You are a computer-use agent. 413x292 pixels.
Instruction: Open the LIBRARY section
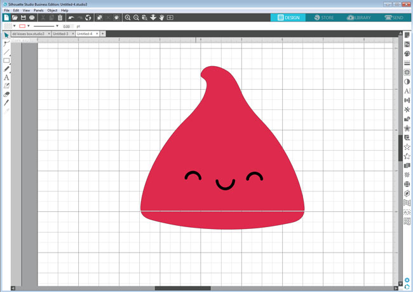(x=359, y=17)
